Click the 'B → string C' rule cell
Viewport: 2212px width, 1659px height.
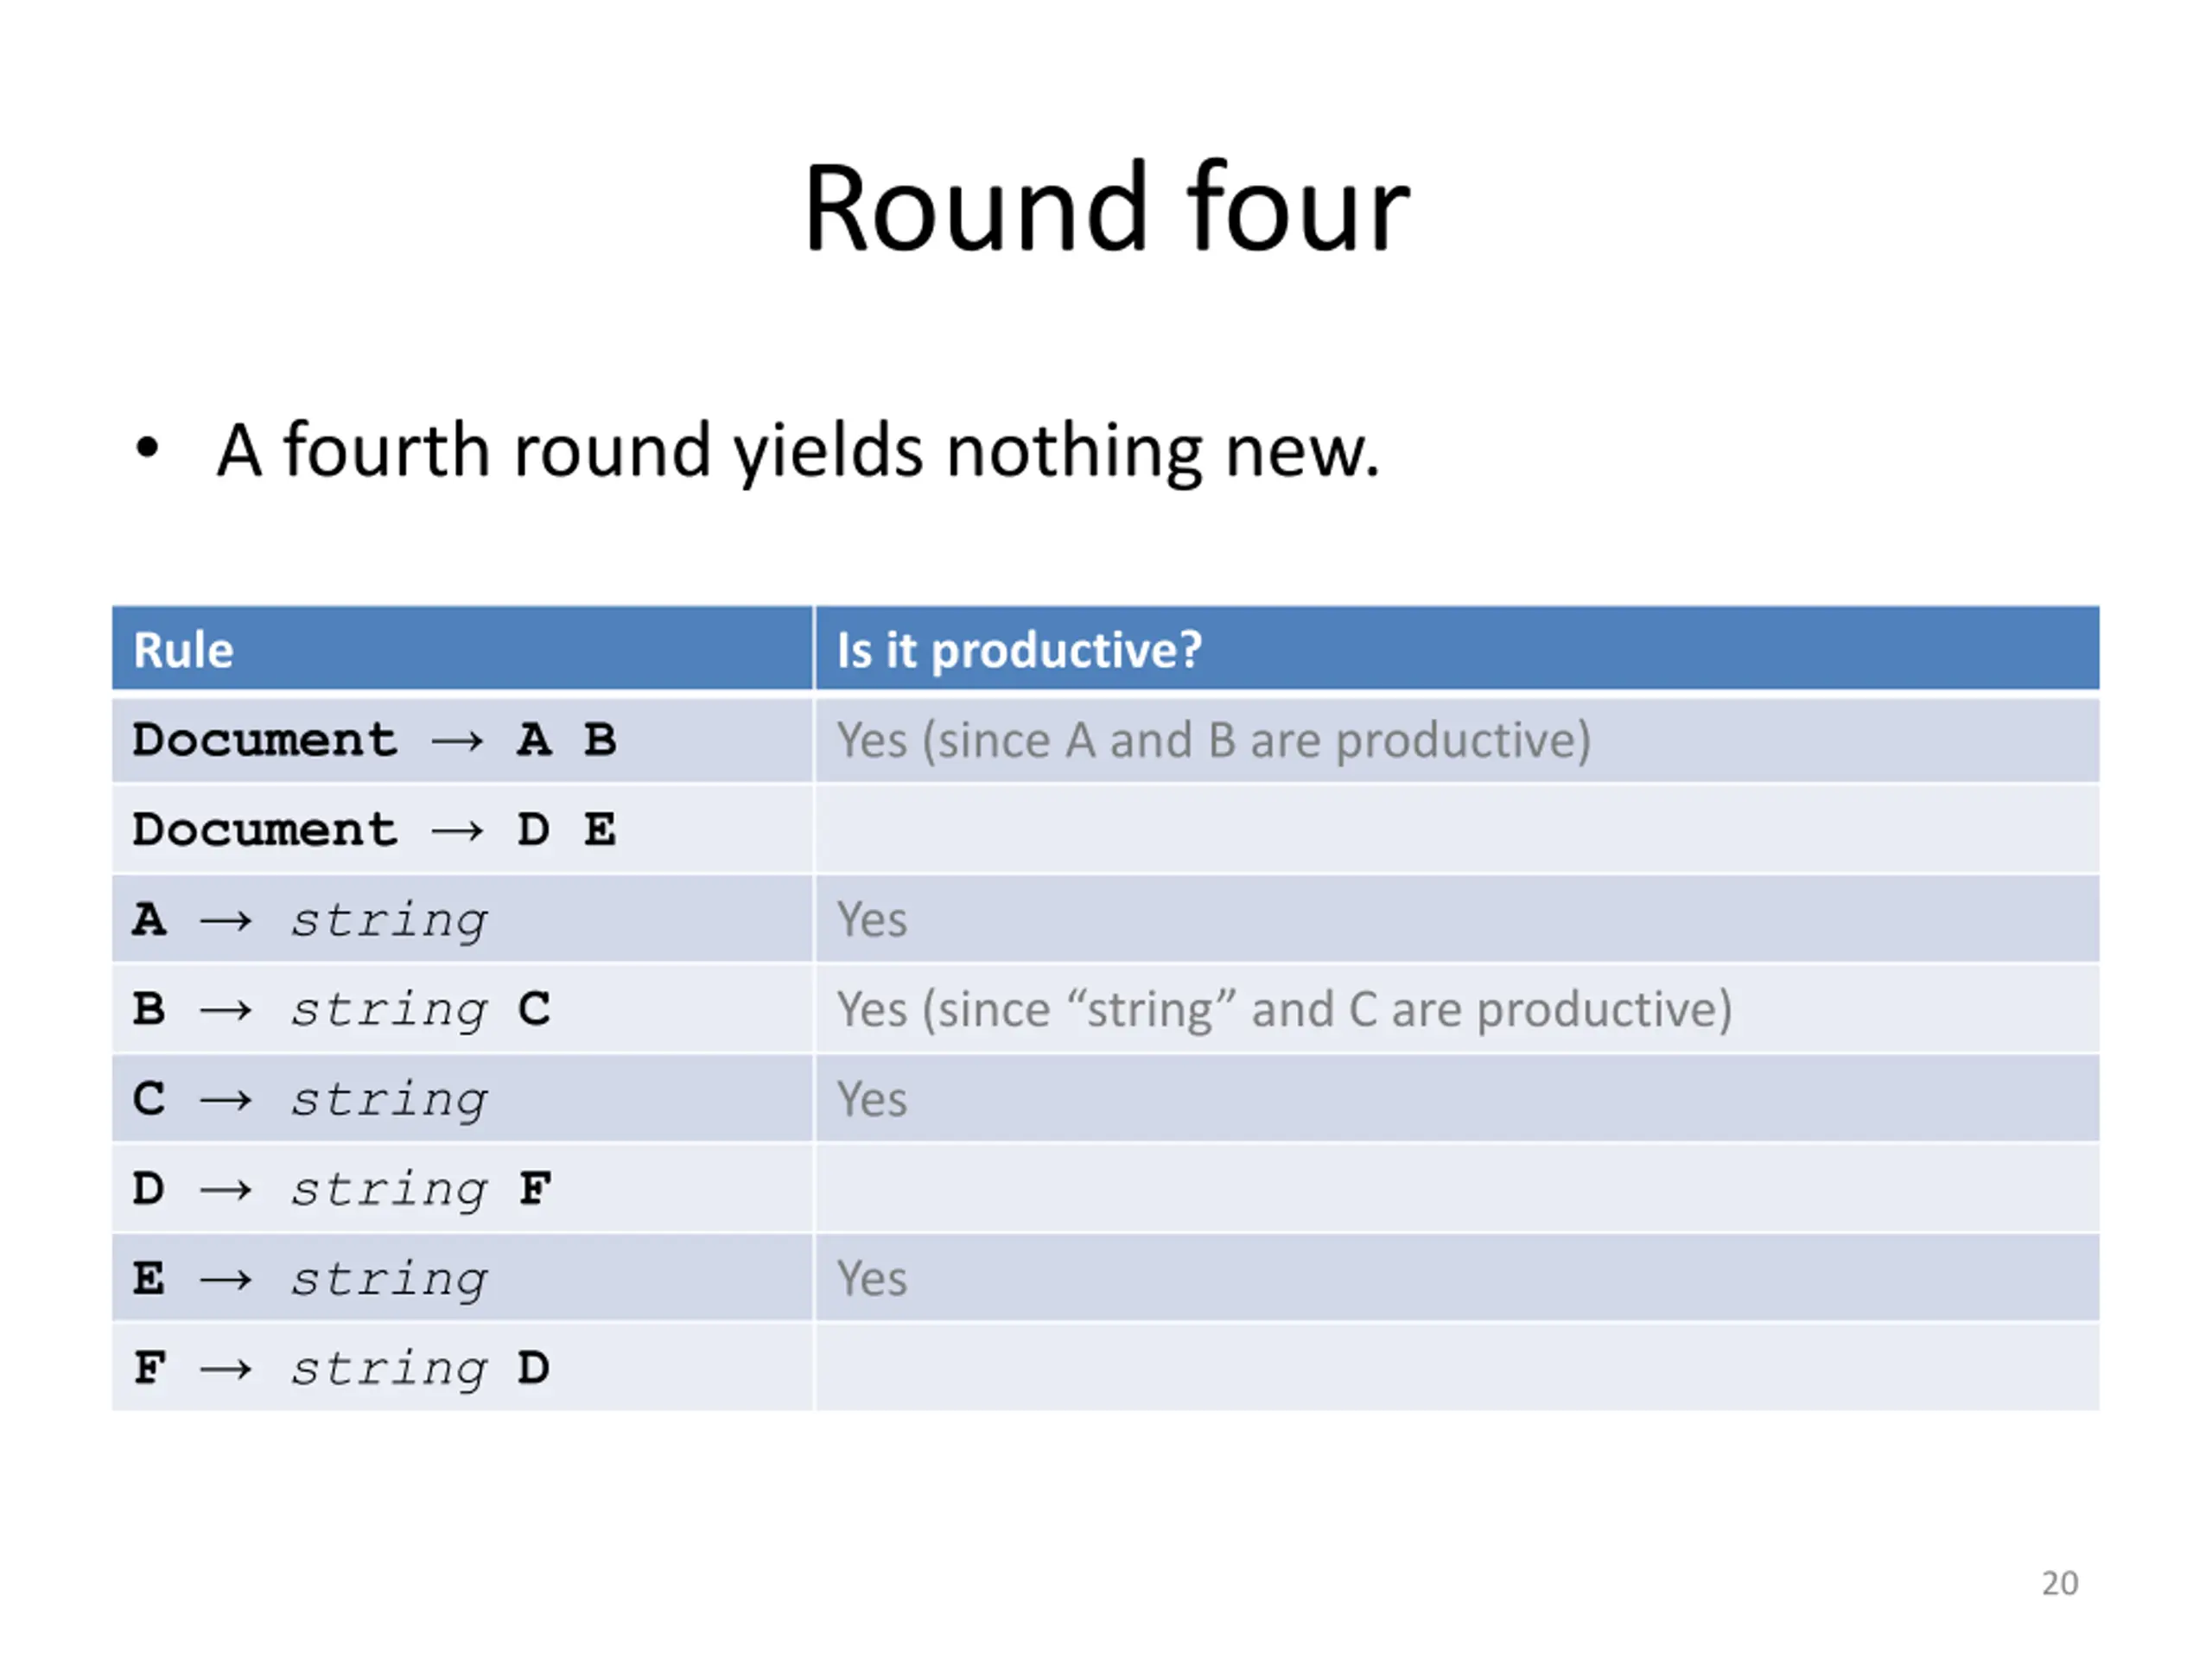[462, 1009]
